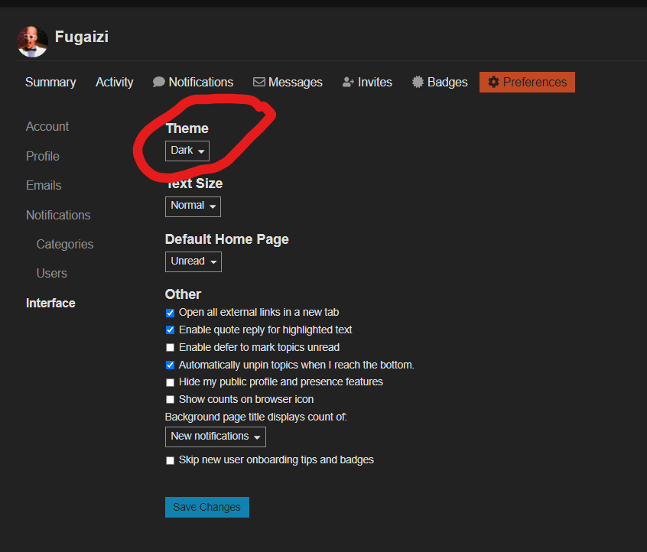This screenshot has width=647, height=552.
Task: Open Emails preferences in sidebar
Action: [44, 185]
